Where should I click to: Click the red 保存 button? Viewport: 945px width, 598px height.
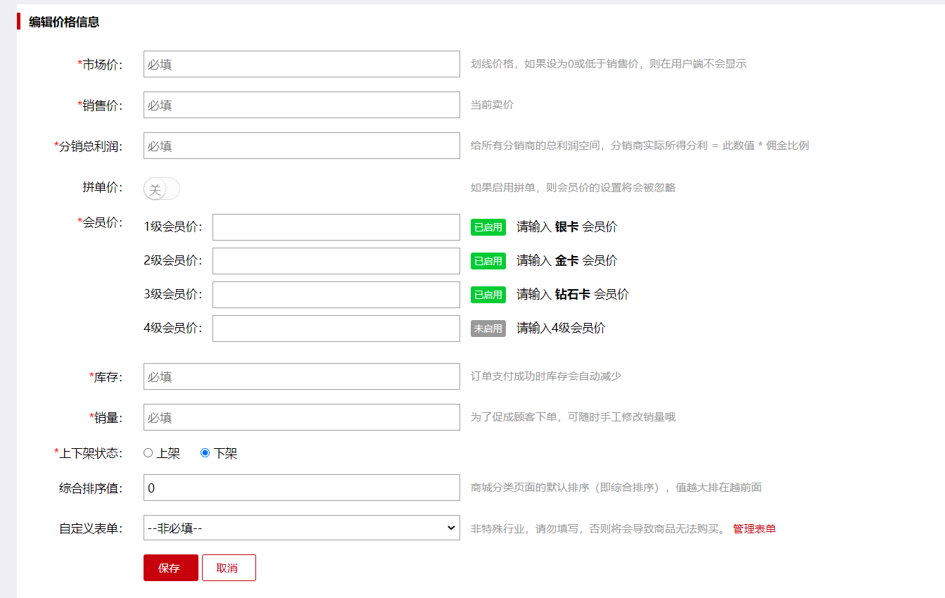pos(170,568)
